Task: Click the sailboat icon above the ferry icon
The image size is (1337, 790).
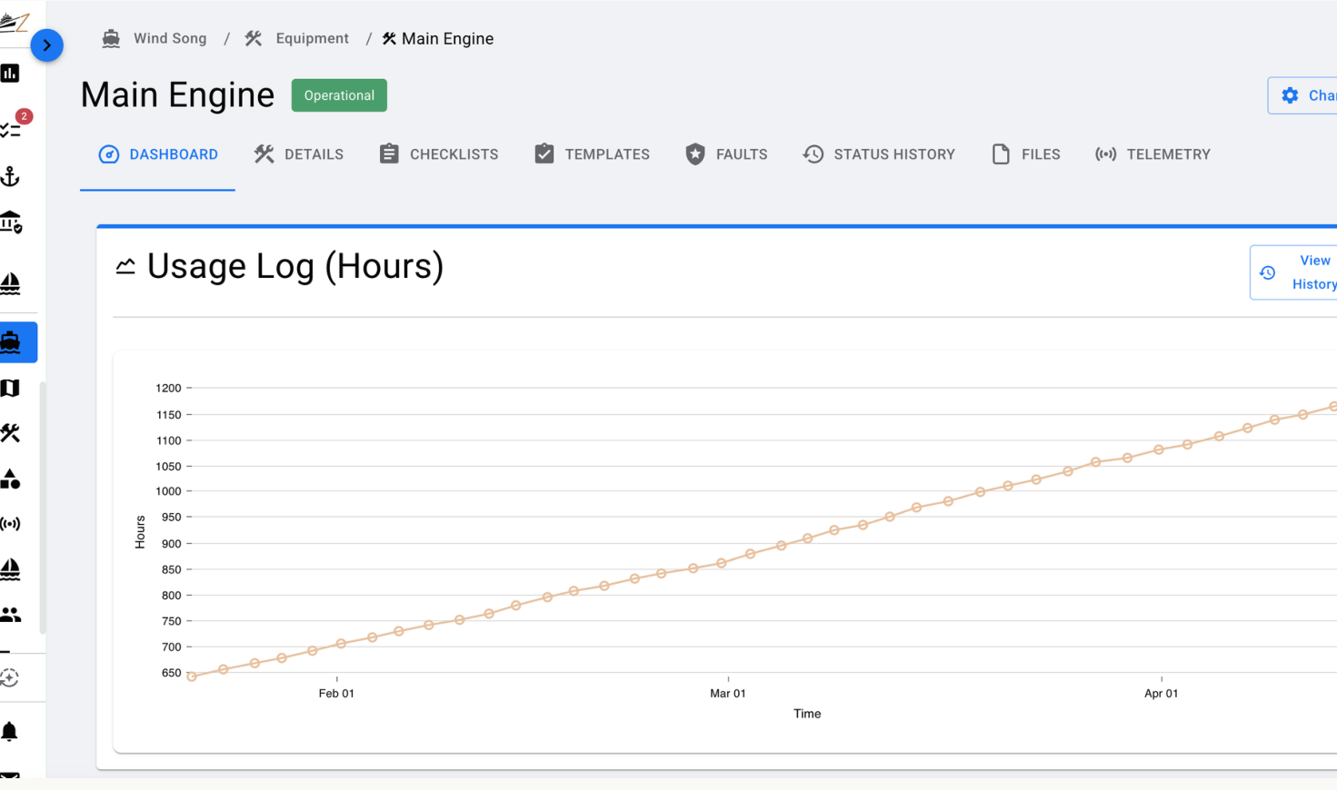Action: coord(10,282)
